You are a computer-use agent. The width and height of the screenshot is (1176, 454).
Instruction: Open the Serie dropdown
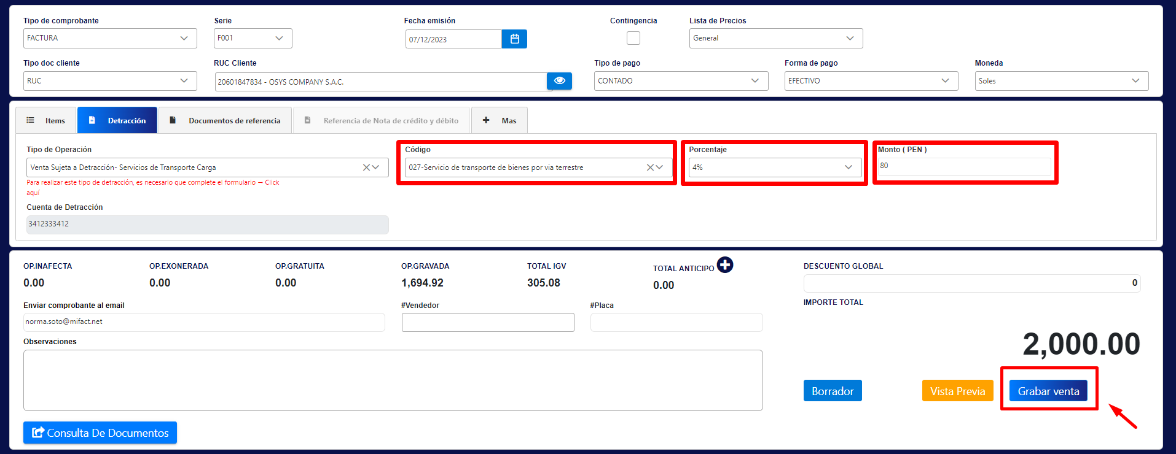coord(253,38)
